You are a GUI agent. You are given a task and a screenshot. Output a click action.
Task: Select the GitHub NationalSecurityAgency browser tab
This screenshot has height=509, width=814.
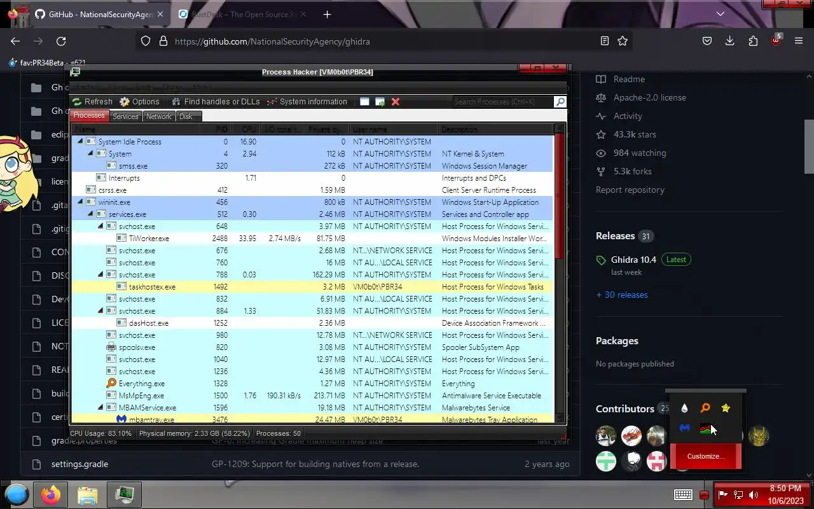click(x=99, y=14)
